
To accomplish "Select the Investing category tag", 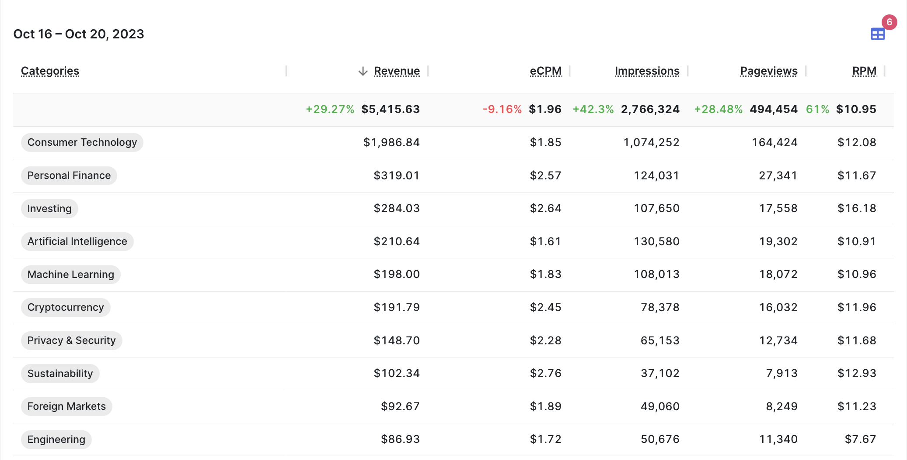I will 49,209.
